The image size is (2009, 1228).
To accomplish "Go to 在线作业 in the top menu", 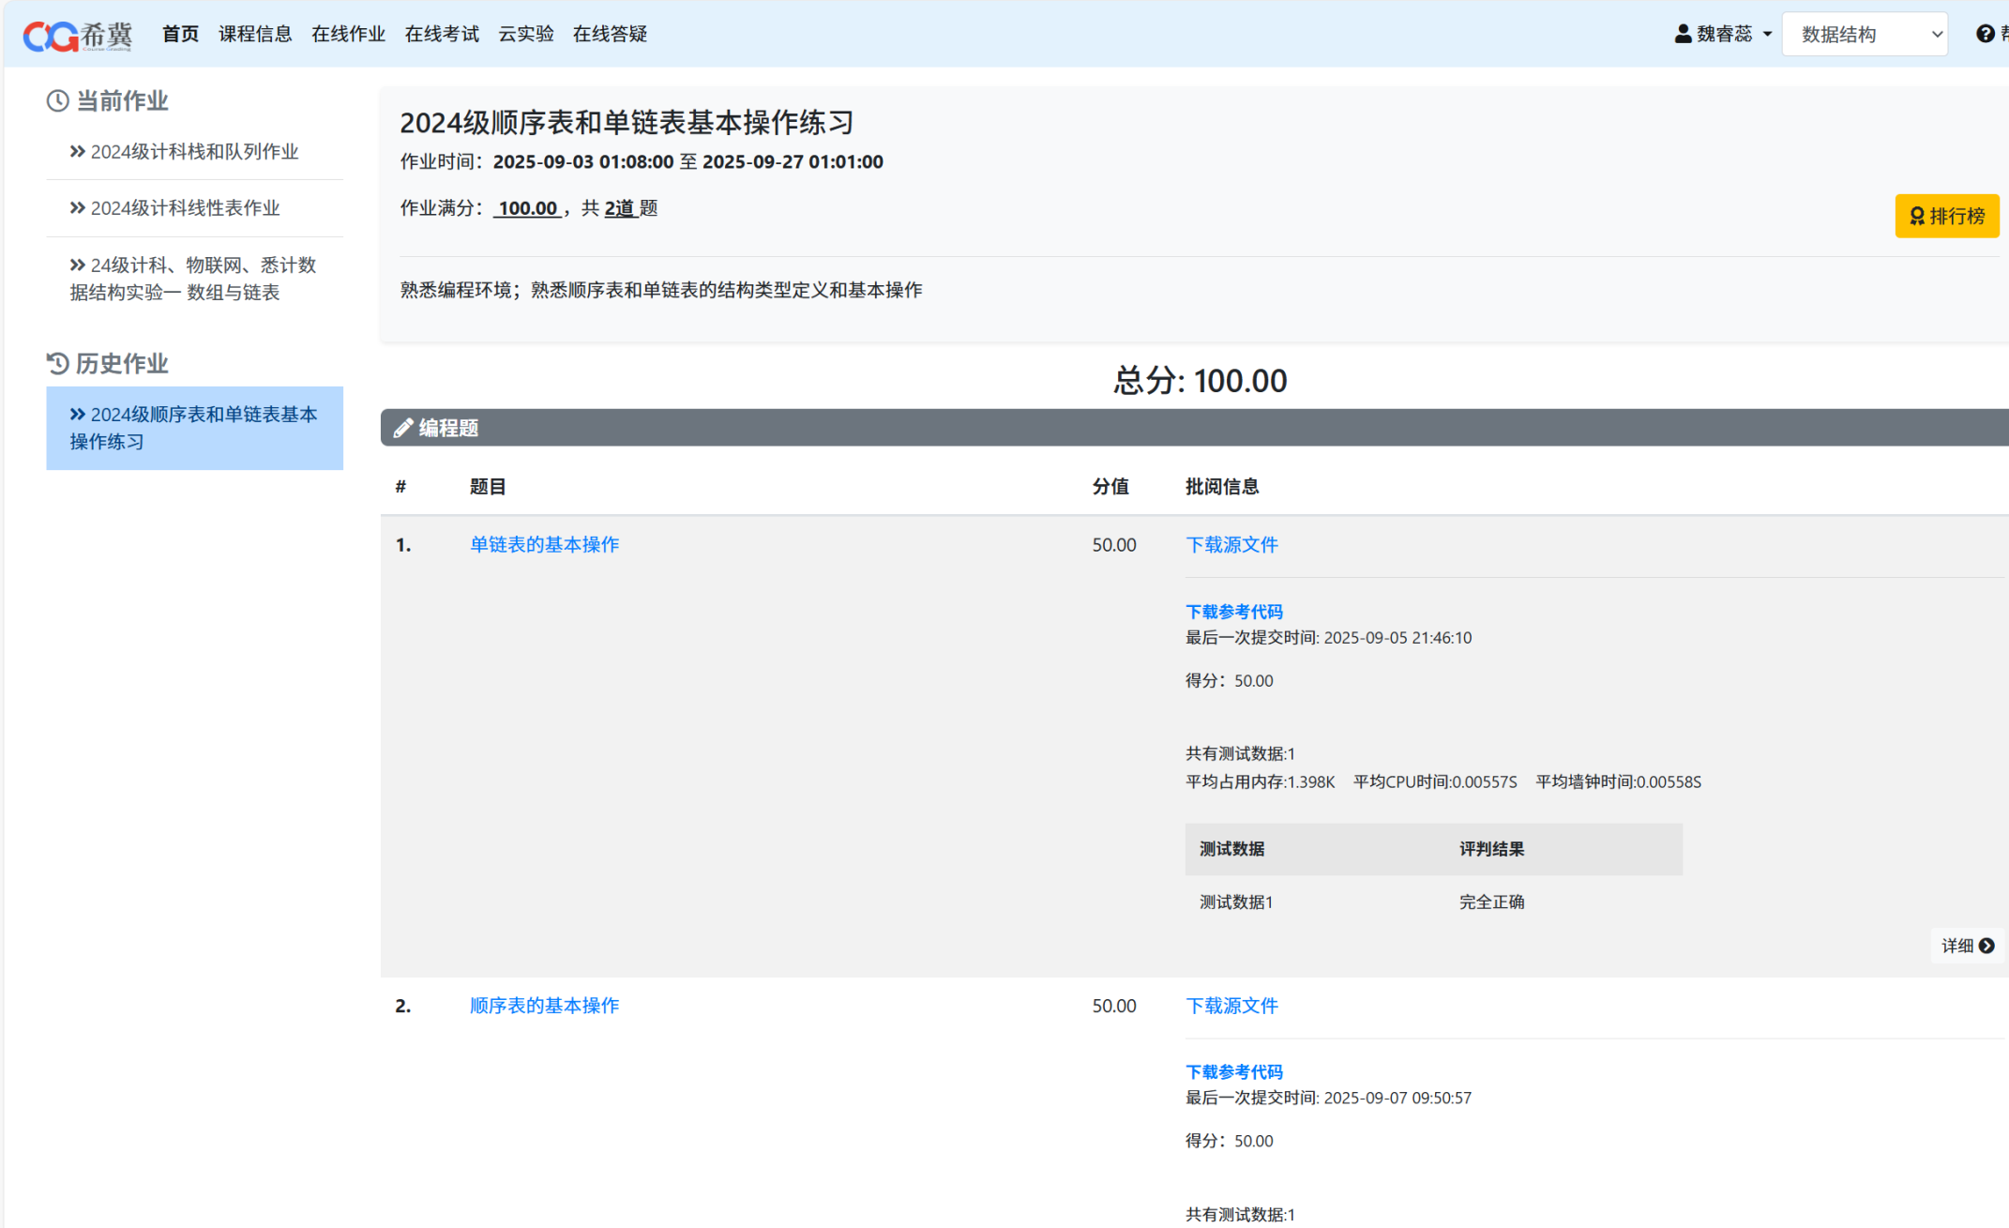I will pyautogui.click(x=348, y=35).
